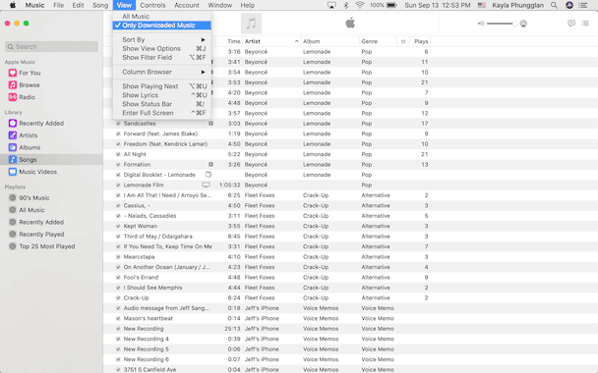This screenshot has width=598, height=373.
Task: Toggle the Crack-Up song checkbox
Action: click(x=118, y=298)
